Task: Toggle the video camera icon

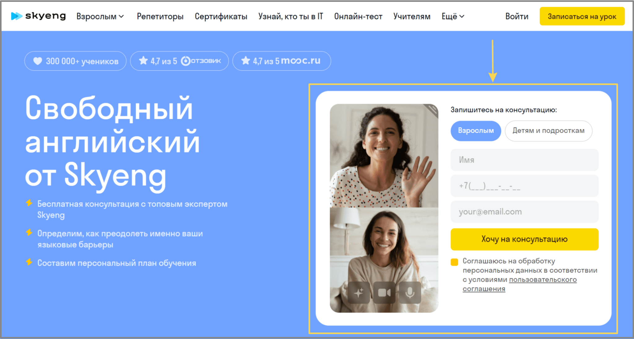Action: click(x=384, y=292)
